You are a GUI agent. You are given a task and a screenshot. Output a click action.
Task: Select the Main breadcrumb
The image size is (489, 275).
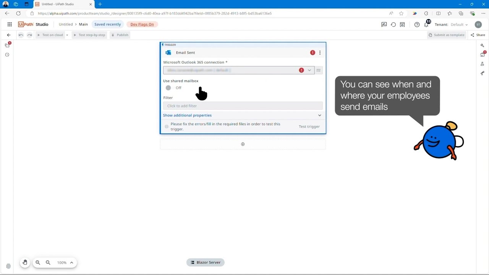pyautogui.click(x=83, y=24)
